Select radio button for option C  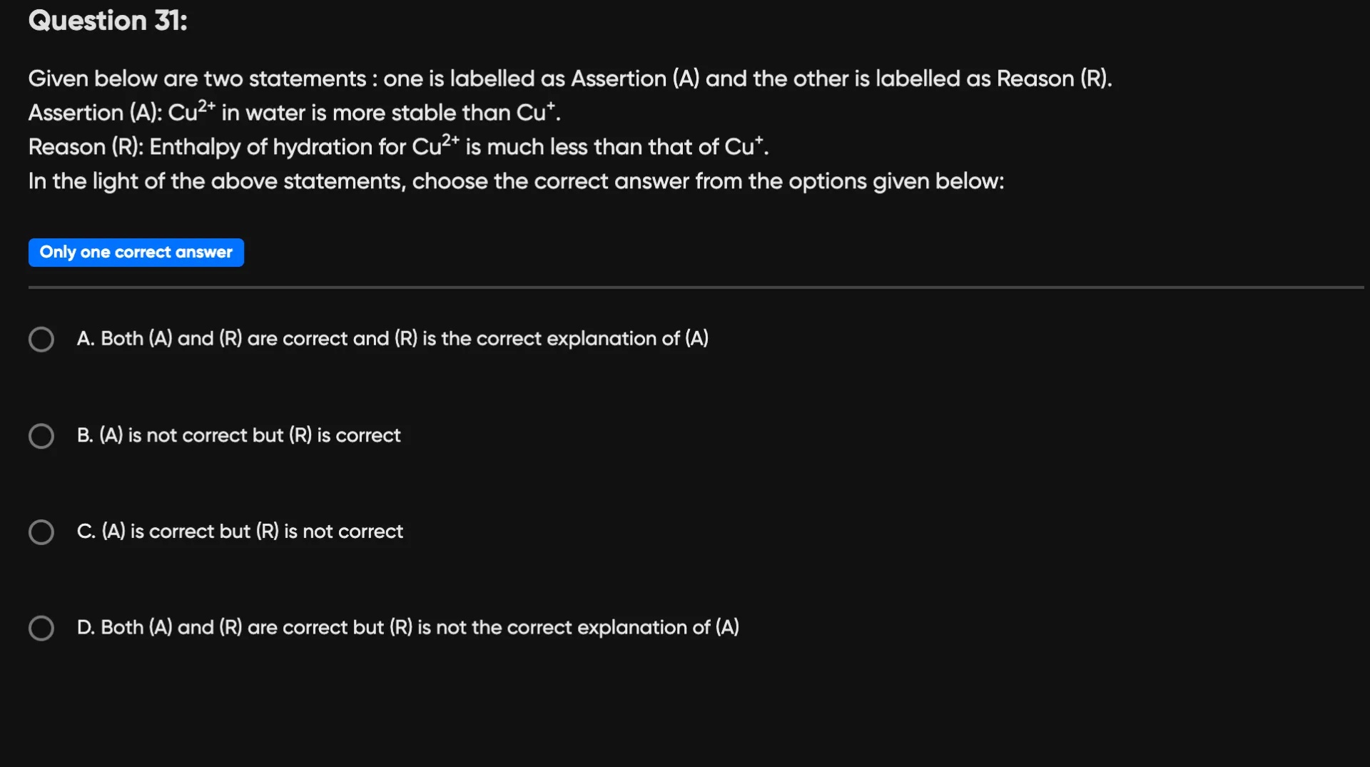(x=41, y=532)
